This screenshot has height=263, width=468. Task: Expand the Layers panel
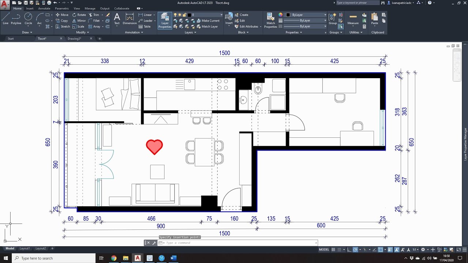tap(190, 32)
